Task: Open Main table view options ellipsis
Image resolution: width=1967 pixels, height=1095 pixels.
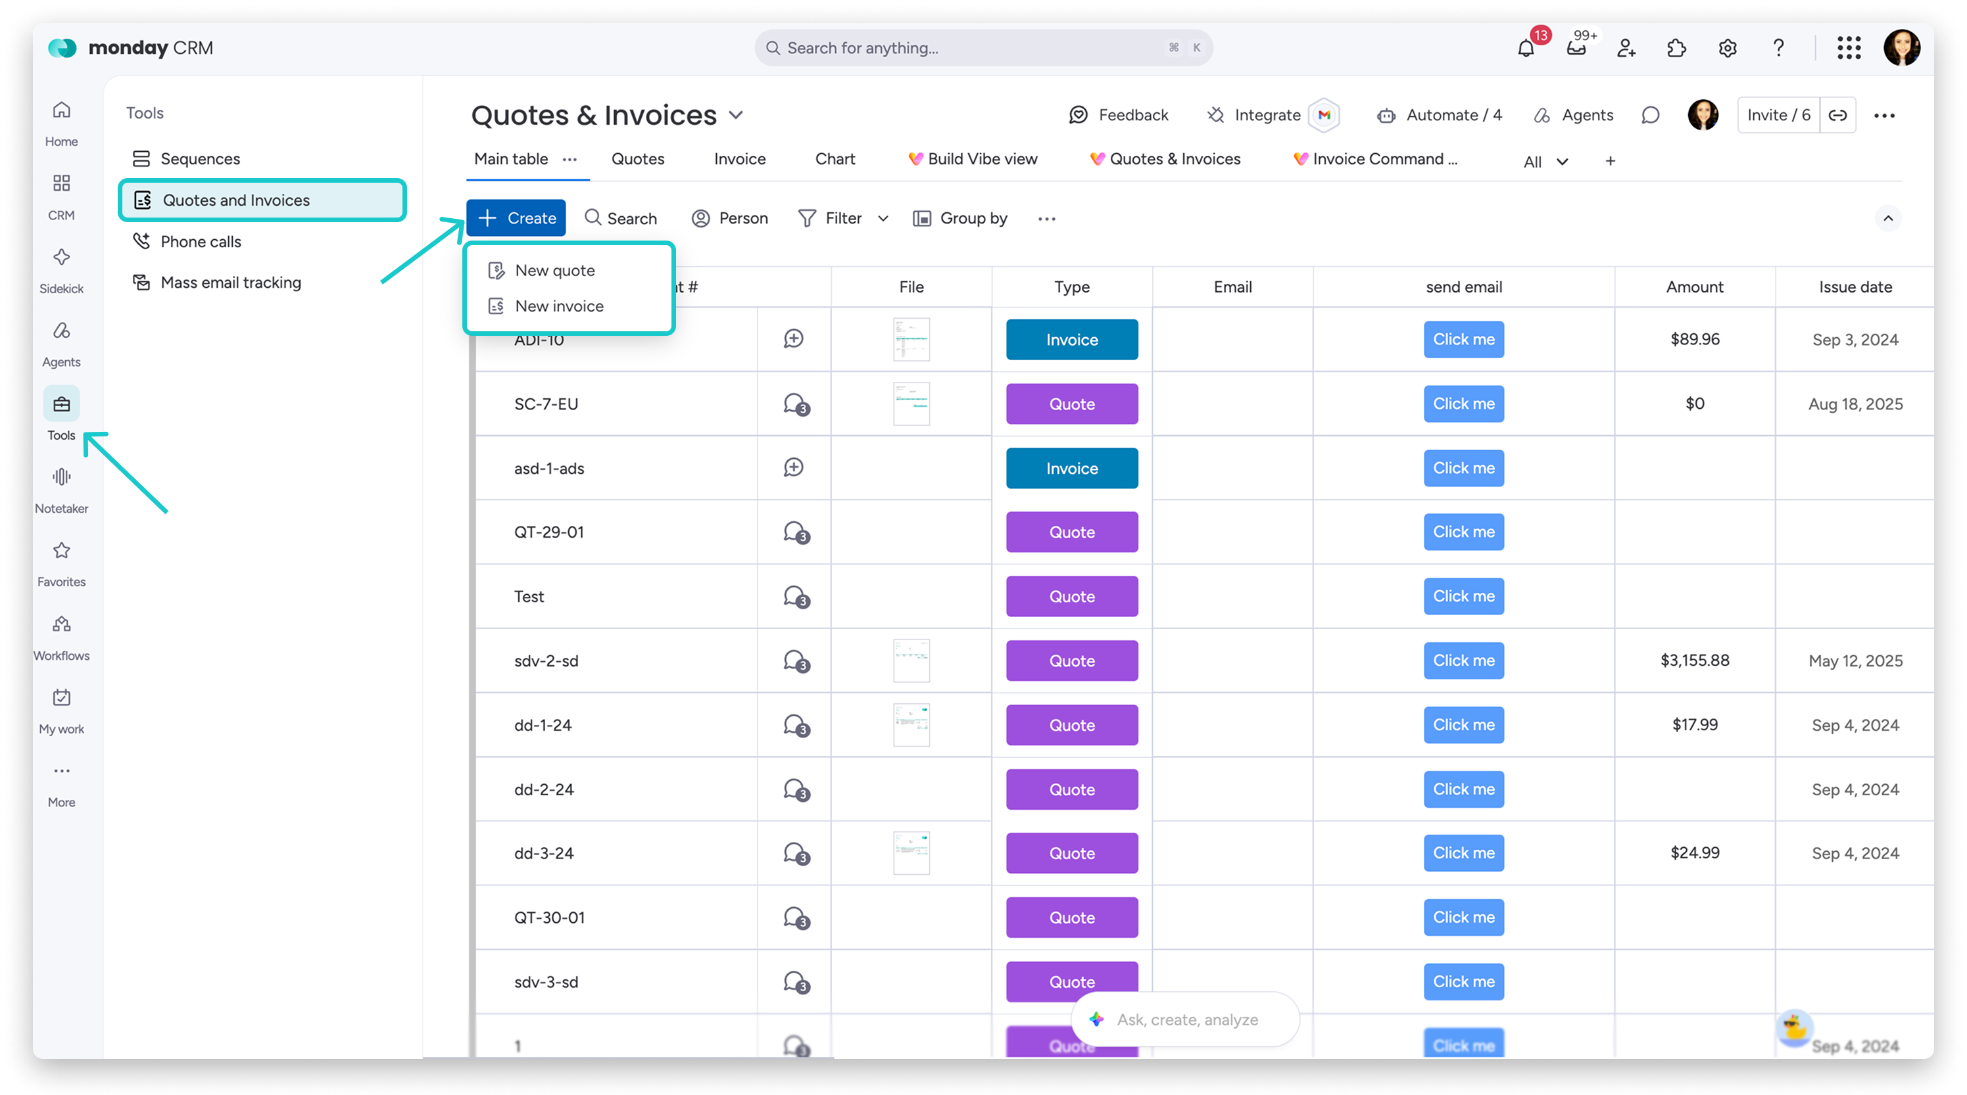Action: 570,158
